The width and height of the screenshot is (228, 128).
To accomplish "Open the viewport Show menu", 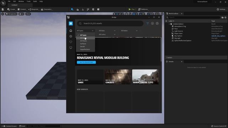I will [x=28, y=14].
